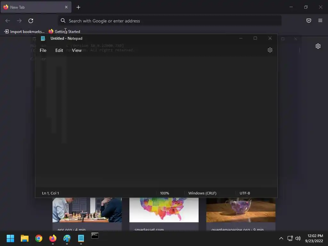
Task: Reload the page in Firefox
Action: click(31, 21)
